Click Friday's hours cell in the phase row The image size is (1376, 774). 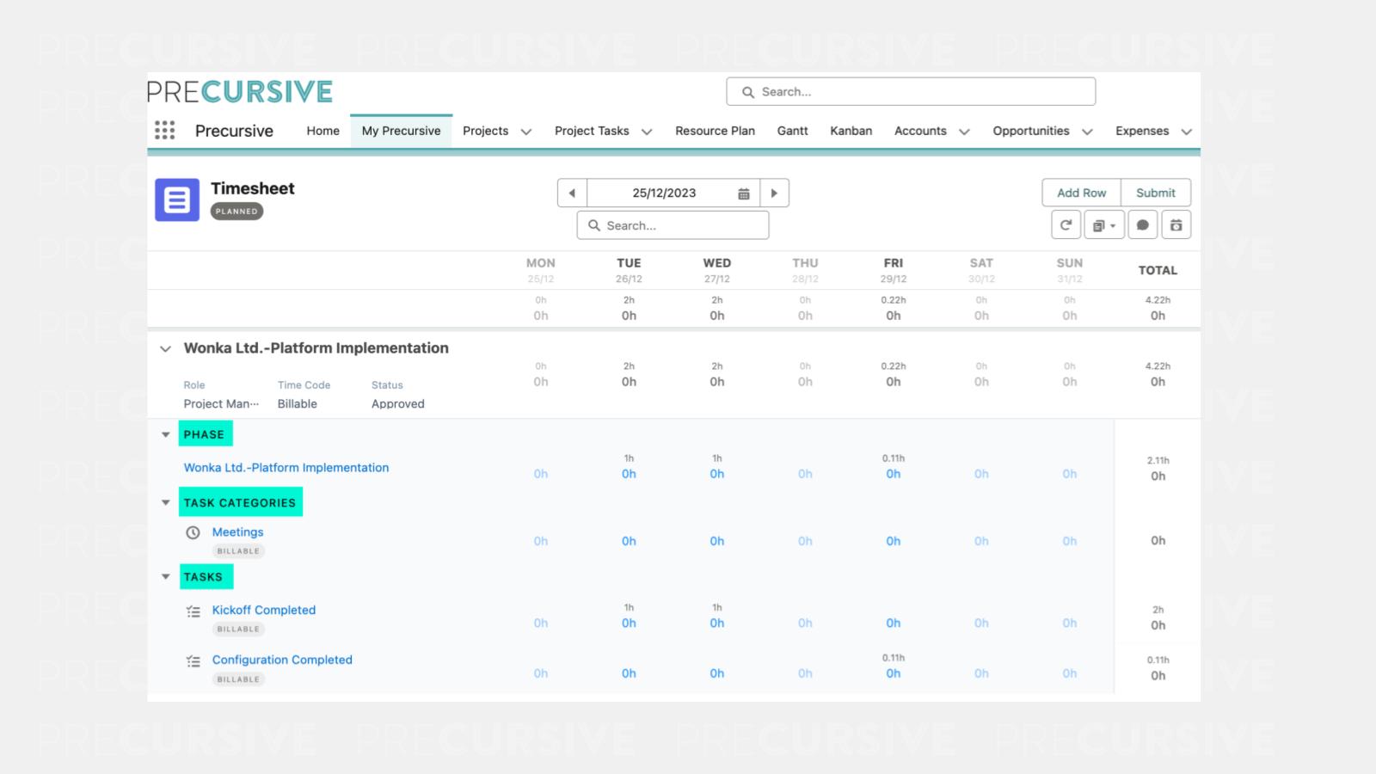coord(894,474)
